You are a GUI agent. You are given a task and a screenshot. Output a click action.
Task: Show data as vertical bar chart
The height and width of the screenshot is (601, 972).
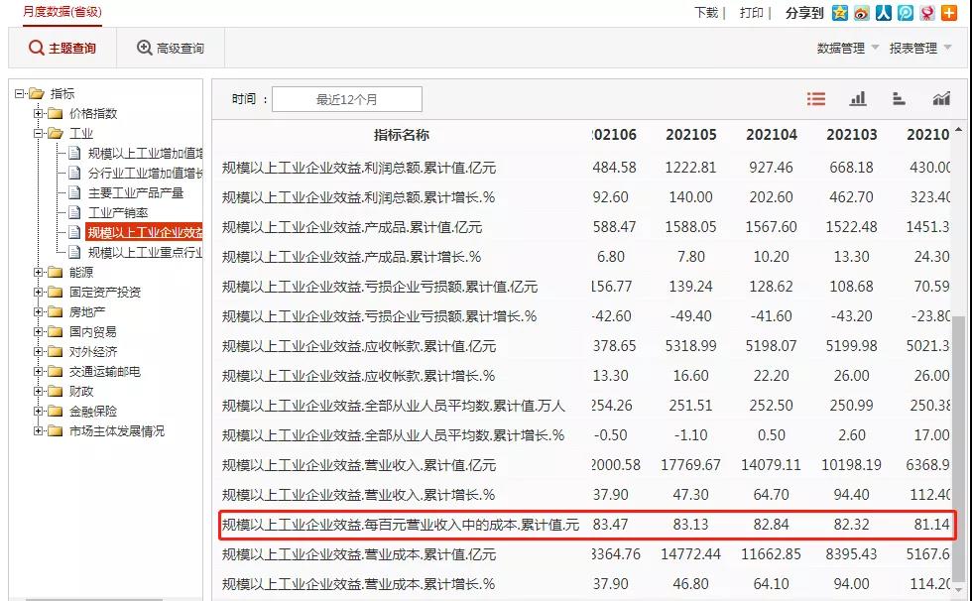point(858,98)
